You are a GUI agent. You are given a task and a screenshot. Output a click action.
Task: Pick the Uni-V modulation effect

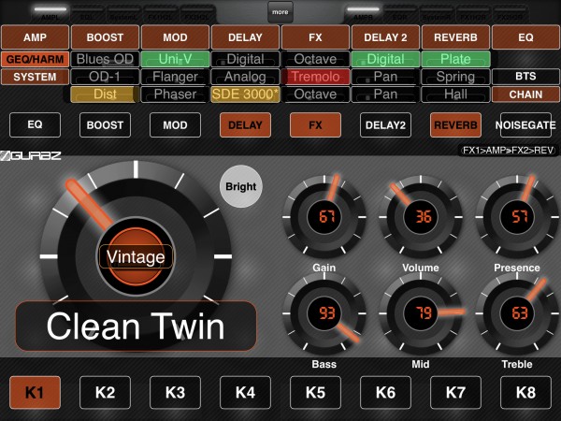[x=175, y=59]
